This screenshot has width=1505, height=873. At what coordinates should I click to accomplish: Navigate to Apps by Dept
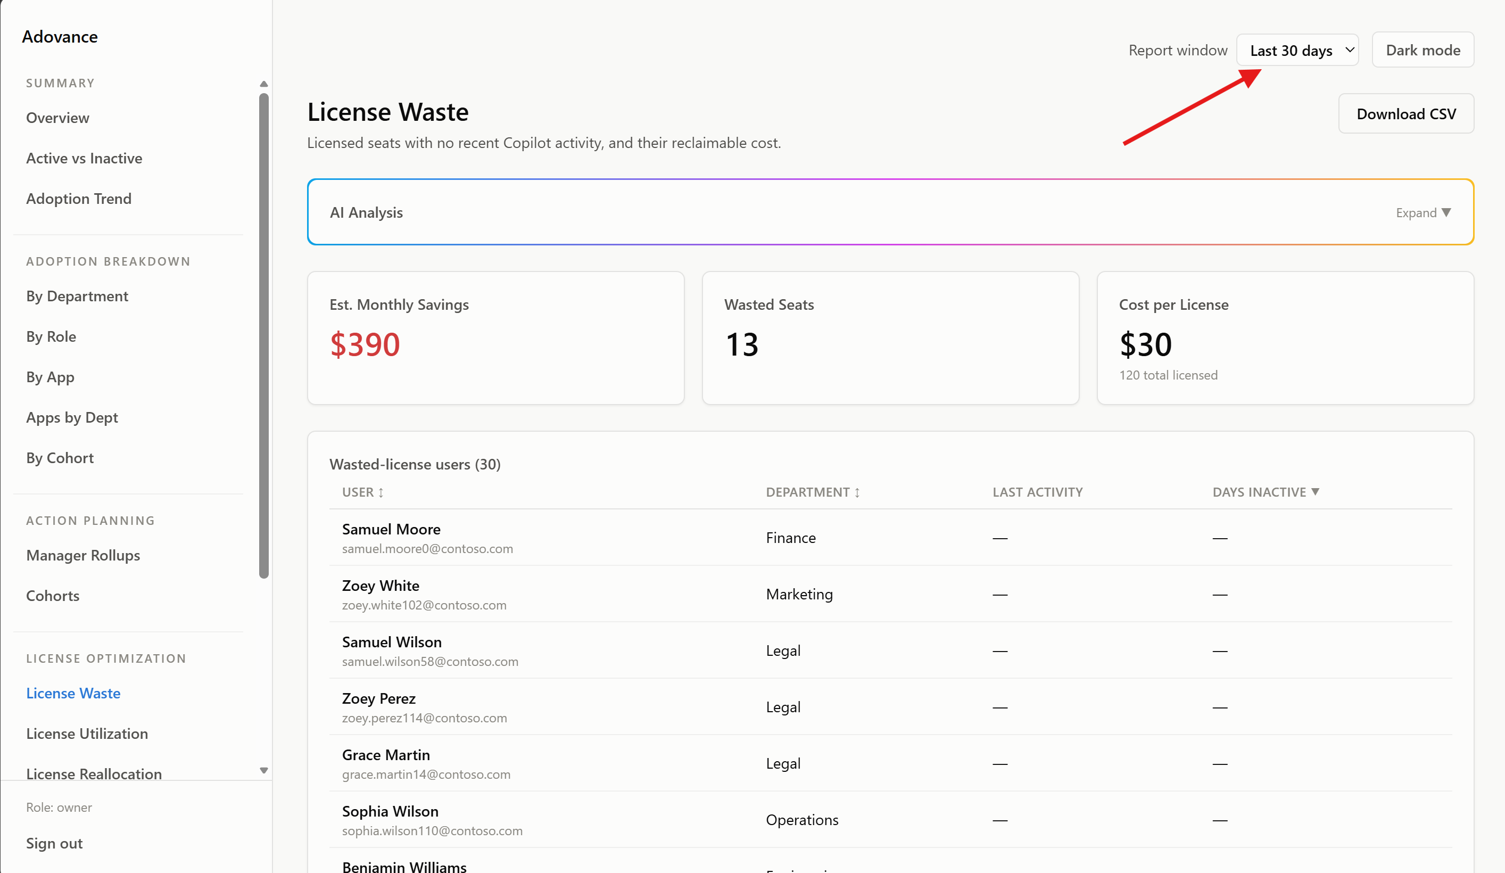coord(72,418)
